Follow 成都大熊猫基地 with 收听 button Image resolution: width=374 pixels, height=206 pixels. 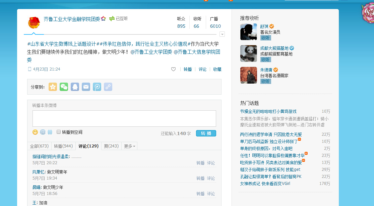point(265,60)
